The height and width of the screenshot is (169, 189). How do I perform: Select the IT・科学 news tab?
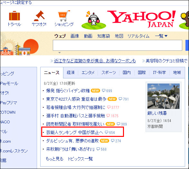point(159,73)
